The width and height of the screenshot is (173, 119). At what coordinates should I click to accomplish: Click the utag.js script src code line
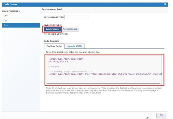(x=105, y=74)
